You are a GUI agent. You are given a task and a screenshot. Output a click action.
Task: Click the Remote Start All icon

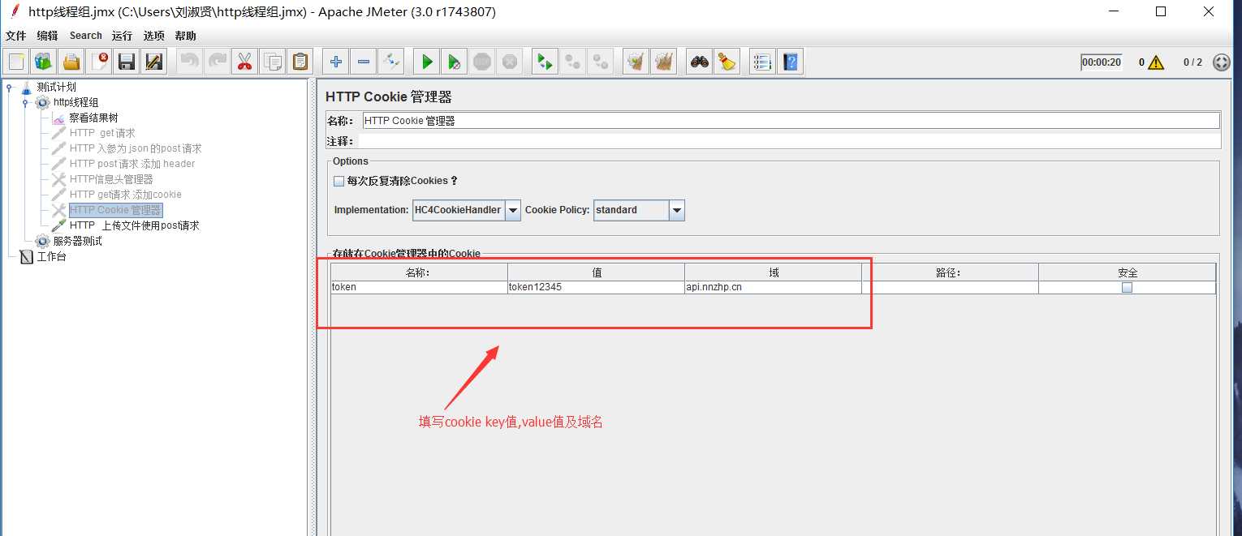(546, 62)
